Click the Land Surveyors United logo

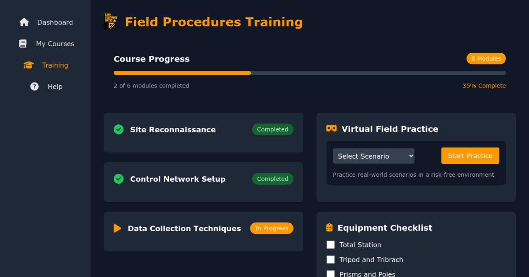coord(111,22)
